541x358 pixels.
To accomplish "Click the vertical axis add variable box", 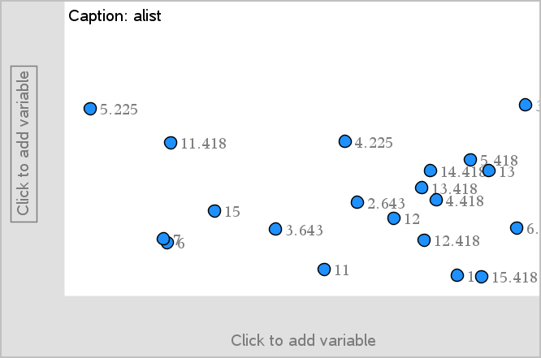I will coord(24,144).
